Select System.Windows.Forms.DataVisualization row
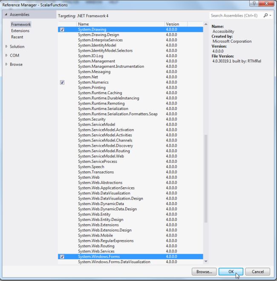The height and width of the screenshot is (281, 277). tap(130, 262)
